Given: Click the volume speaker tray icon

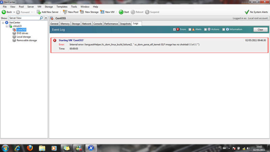Looking at the screenshot, I should [x=248, y=148].
